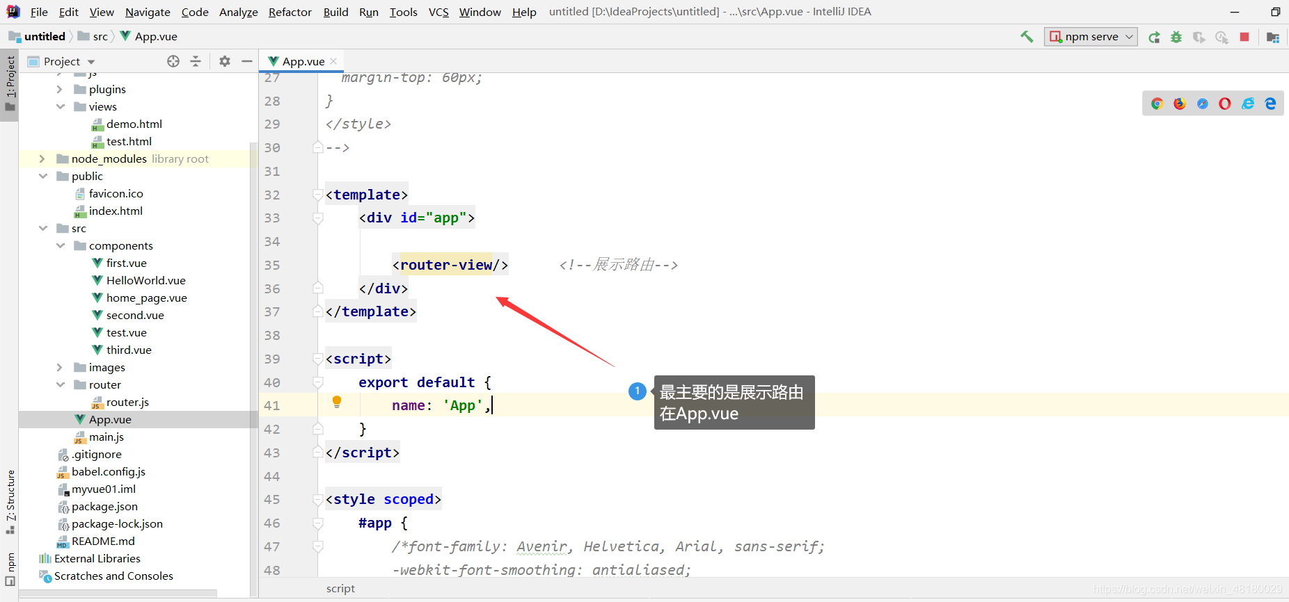Open the Tools menu
Viewport: 1289px width, 602px height.
pyautogui.click(x=404, y=12)
